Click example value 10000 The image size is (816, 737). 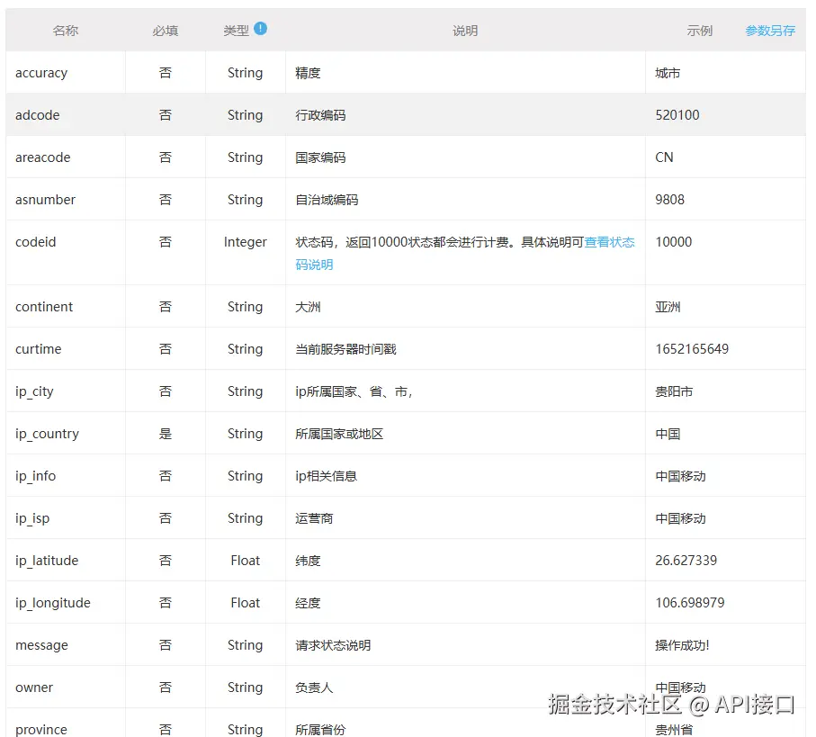pos(674,241)
